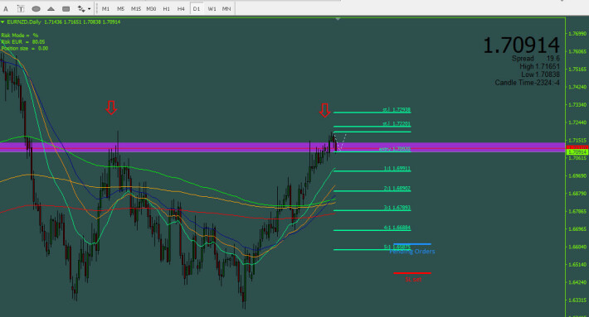Collapse the EURNZD,Daily chart header triangle

tap(3, 22)
